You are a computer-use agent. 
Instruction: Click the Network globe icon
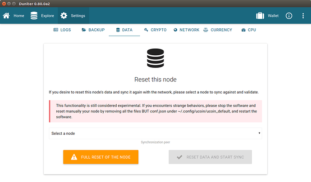coord(175,30)
